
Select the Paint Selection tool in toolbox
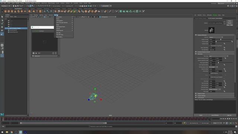point(2,23)
